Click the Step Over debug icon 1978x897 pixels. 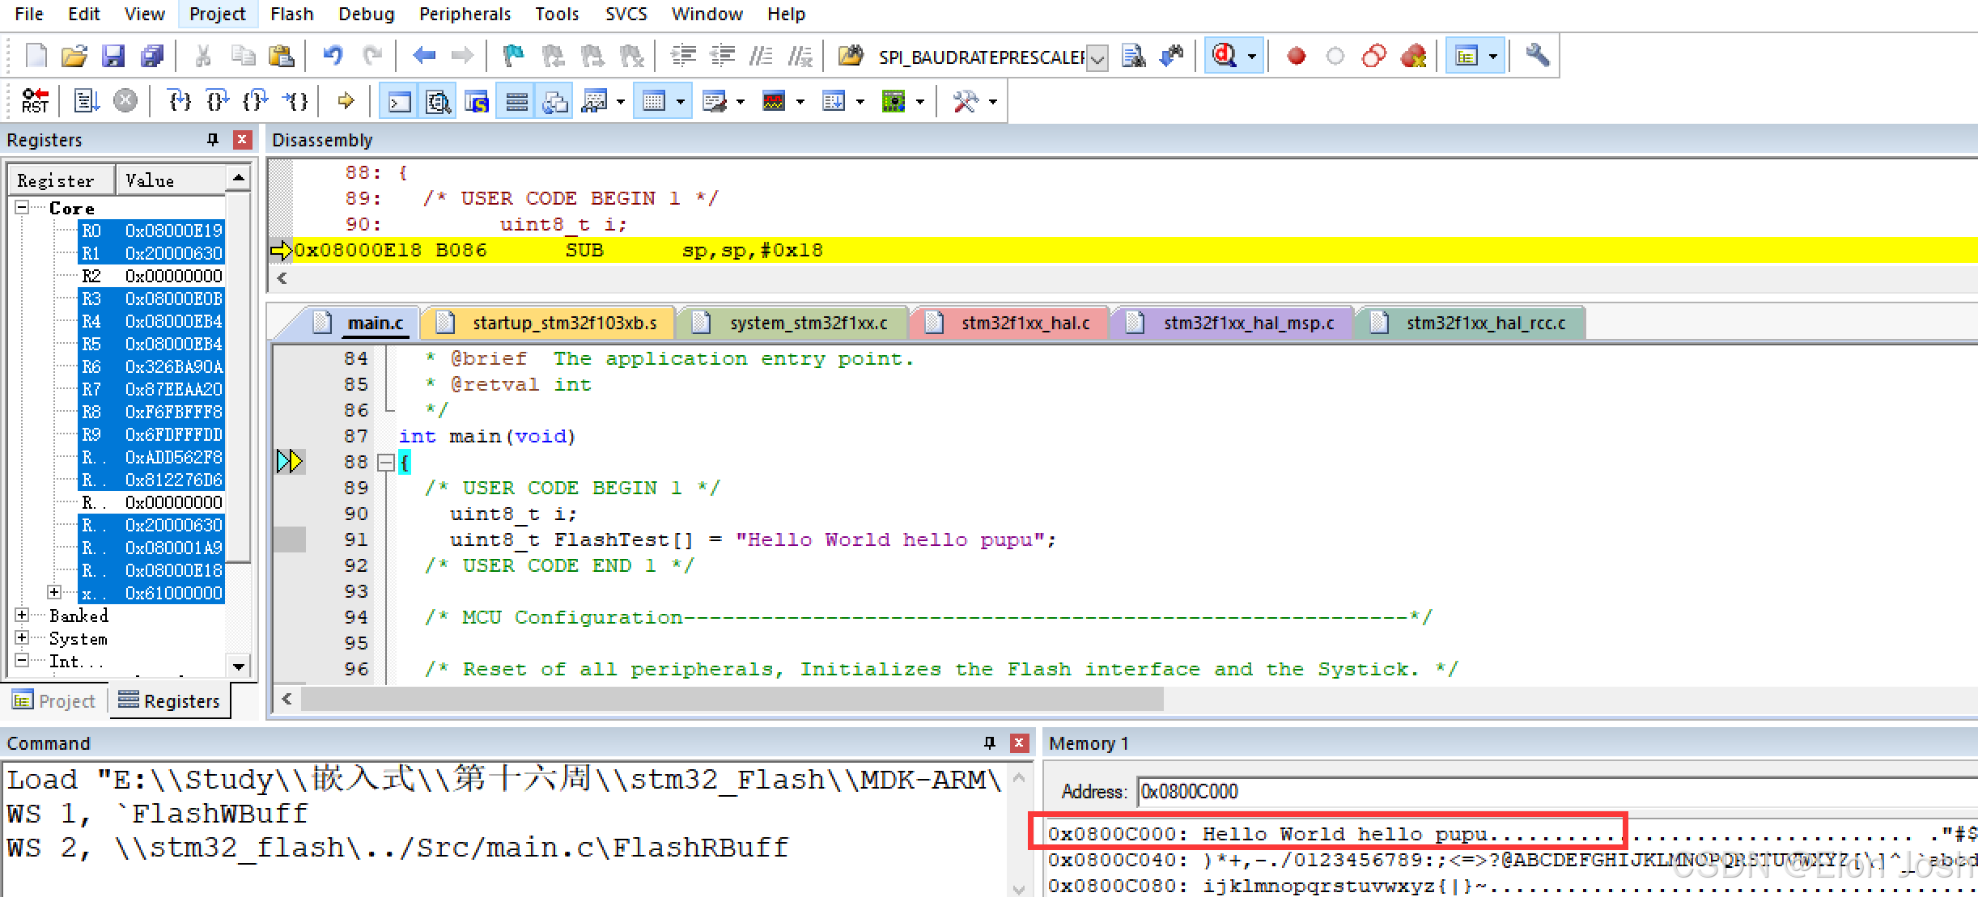(217, 101)
